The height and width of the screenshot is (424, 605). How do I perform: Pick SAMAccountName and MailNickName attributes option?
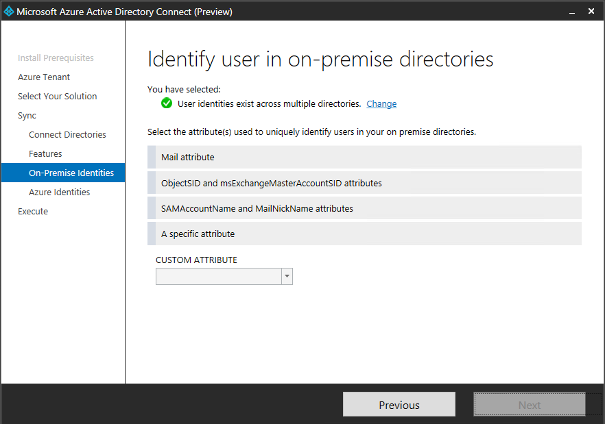pyautogui.click(x=364, y=208)
